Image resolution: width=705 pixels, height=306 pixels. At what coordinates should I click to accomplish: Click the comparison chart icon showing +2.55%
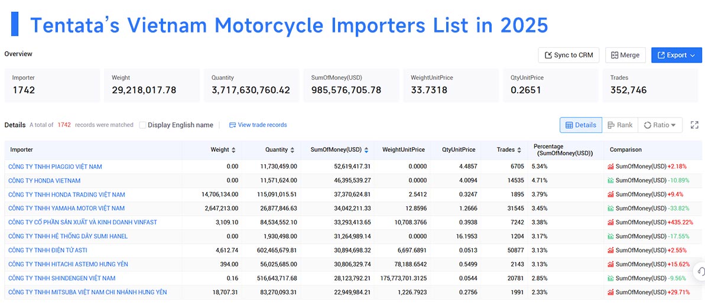[x=610, y=250]
